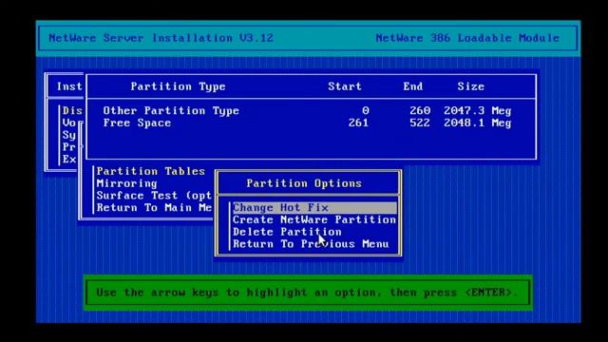Click the end value 522
The image size is (608, 342).
click(x=420, y=123)
